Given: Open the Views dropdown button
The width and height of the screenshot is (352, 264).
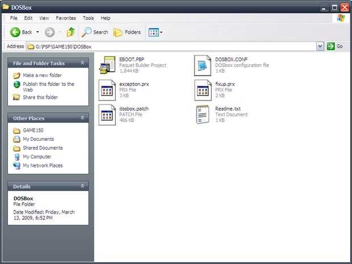Looking at the screenshot, I should click(x=156, y=32).
